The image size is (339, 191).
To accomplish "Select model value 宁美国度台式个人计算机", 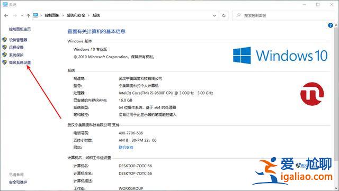I will pyautogui.click(x=138, y=86).
